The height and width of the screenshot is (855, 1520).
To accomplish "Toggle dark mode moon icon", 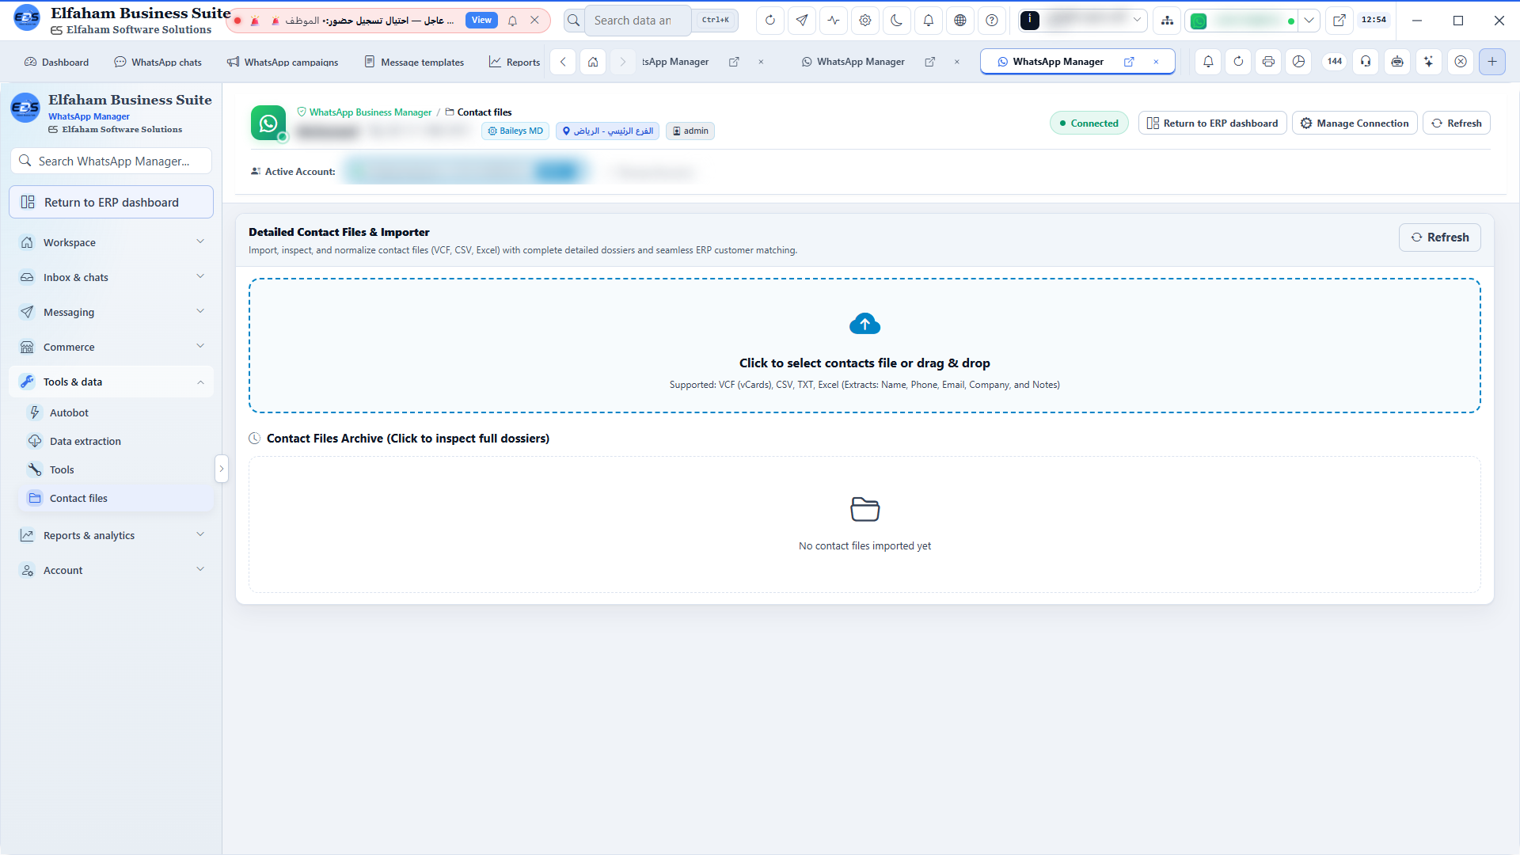I will [897, 21].
